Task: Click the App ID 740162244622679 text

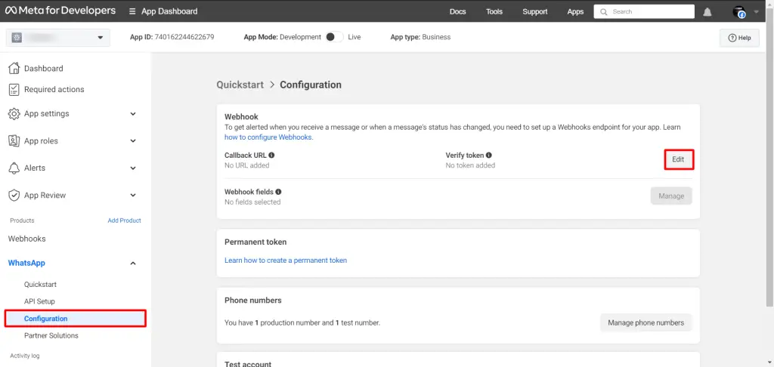Action: coord(172,37)
